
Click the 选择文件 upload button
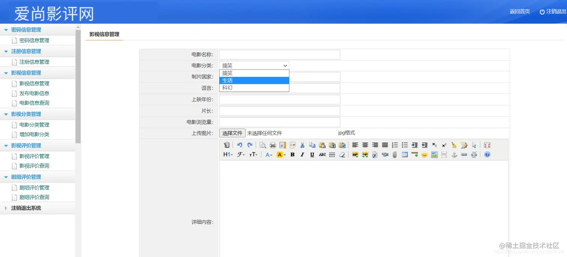click(232, 132)
